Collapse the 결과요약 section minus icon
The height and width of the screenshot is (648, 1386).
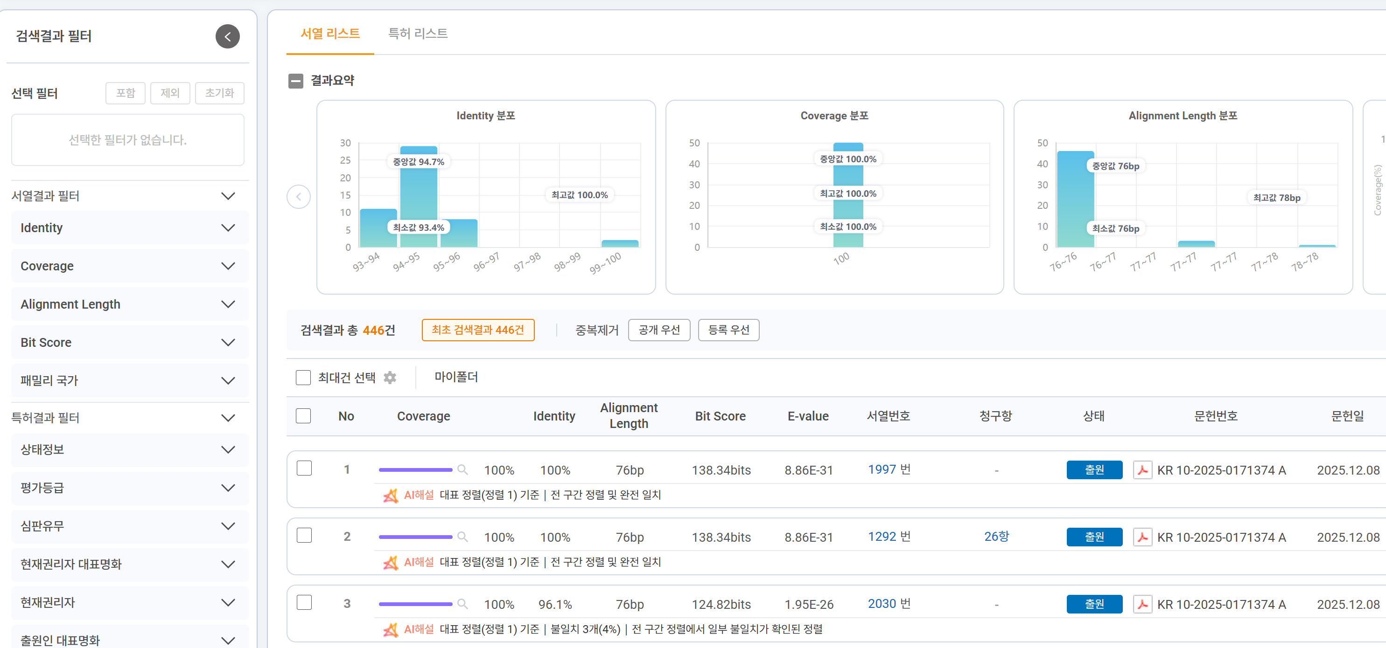[295, 81]
